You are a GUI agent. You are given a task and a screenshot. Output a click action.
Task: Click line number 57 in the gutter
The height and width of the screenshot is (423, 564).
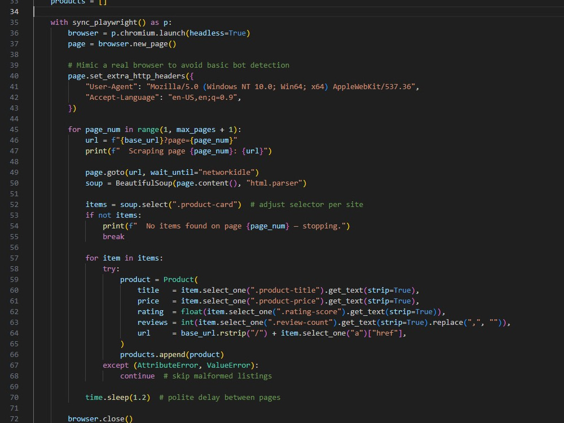pyautogui.click(x=14, y=258)
